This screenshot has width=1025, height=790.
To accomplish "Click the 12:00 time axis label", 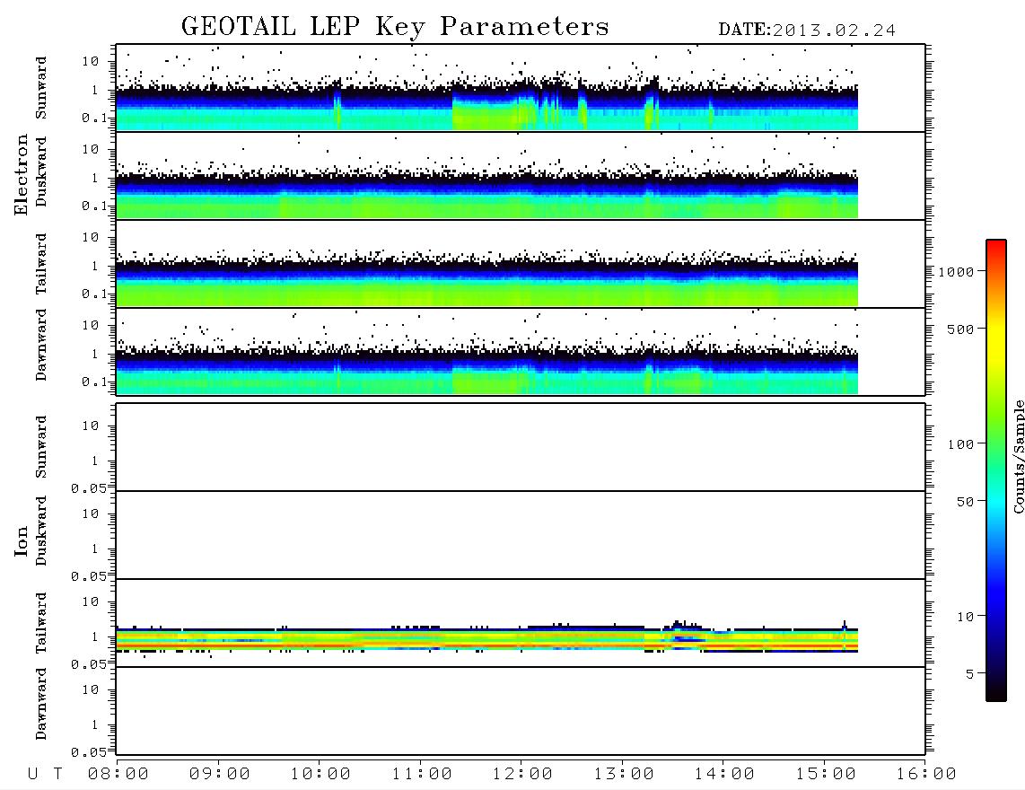I will click(x=522, y=774).
